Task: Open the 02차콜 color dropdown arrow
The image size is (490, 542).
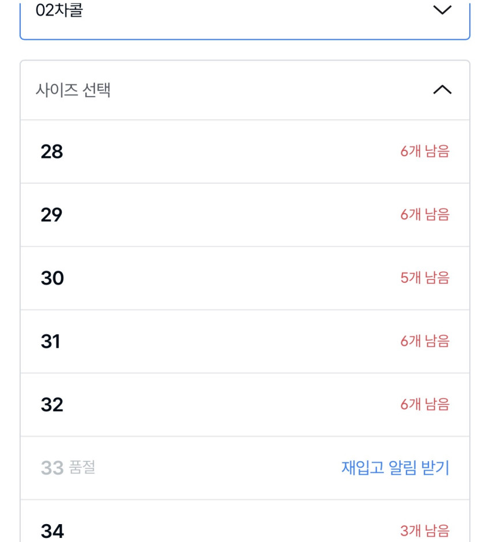Action: 442,10
